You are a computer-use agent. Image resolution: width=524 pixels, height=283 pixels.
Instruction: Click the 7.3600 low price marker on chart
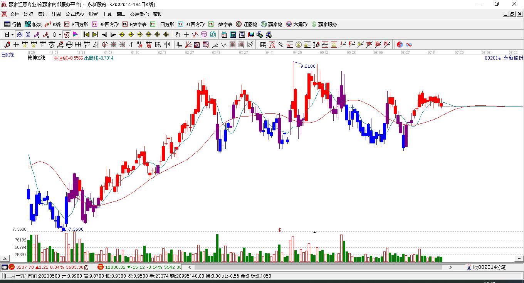pyautogui.click(x=76, y=229)
